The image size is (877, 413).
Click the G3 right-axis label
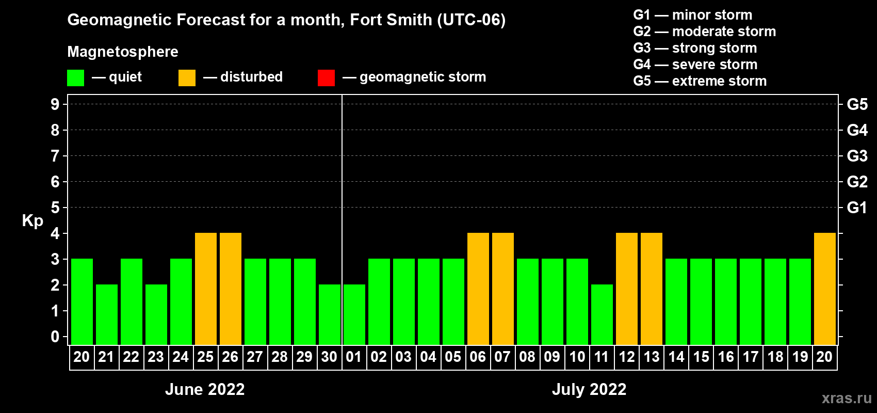(857, 156)
